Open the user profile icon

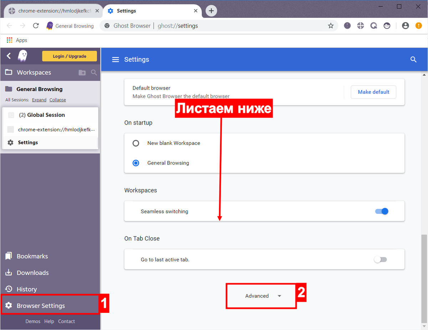click(405, 26)
